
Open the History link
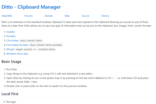105,16
